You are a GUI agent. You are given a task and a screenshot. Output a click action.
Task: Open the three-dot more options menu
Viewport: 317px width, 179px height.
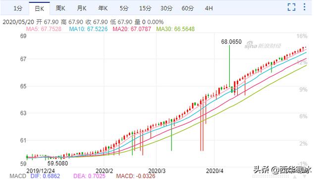click(304, 7)
